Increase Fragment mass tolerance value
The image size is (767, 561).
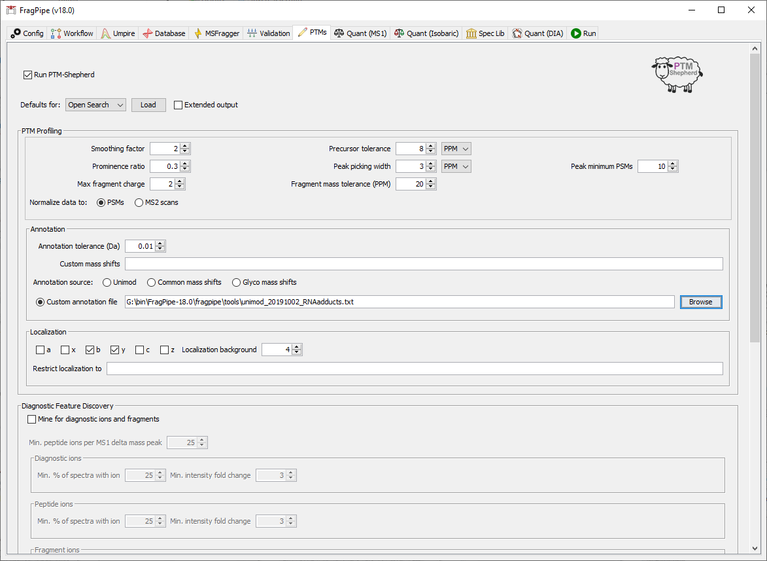click(430, 181)
